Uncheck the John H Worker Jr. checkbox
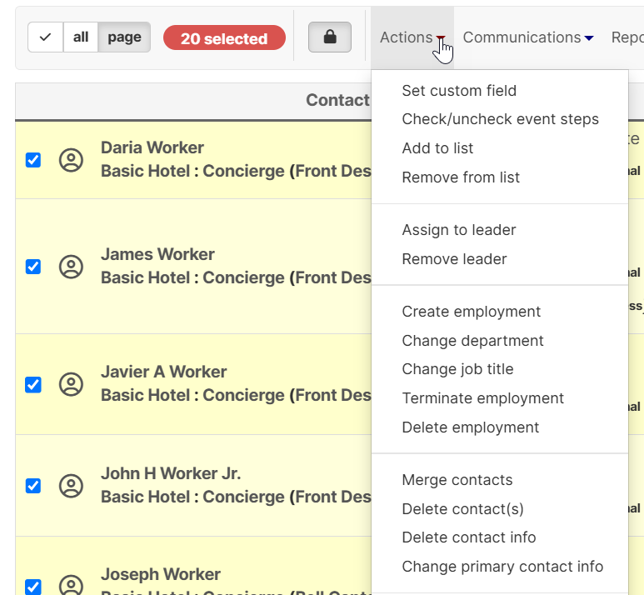The image size is (644, 595). 33,486
